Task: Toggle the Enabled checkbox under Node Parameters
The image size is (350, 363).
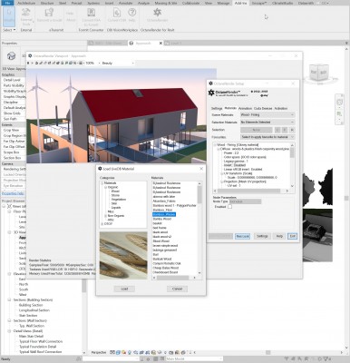Action: 229,207
